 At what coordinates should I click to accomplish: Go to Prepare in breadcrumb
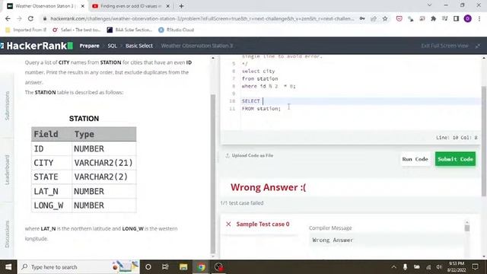90,46
